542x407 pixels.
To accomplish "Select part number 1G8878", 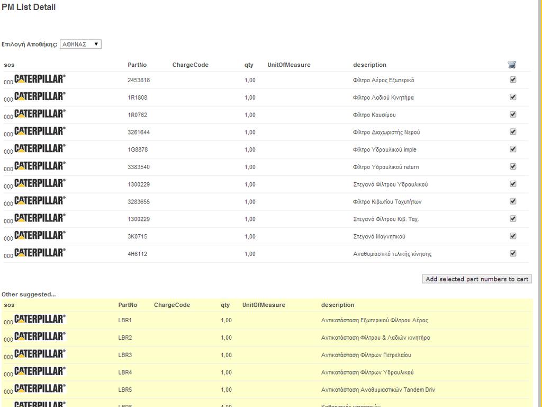I will click(x=138, y=149).
